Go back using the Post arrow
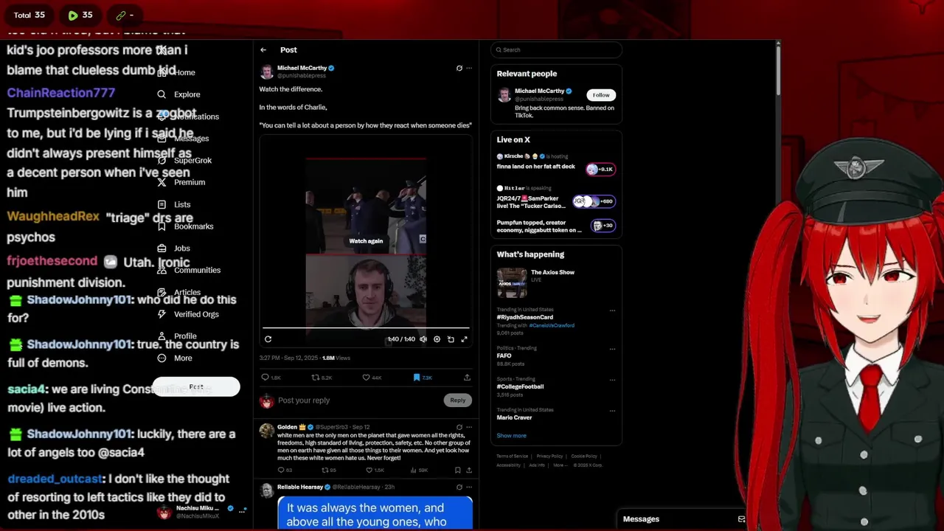The height and width of the screenshot is (531, 944). click(263, 50)
